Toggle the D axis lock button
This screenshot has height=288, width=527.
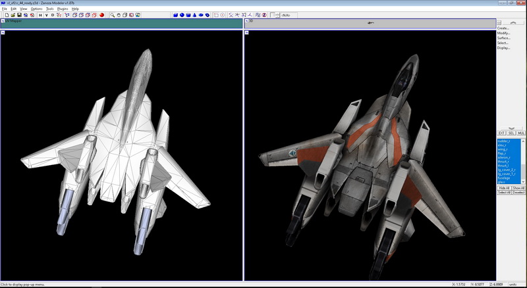[x=53, y=15]
